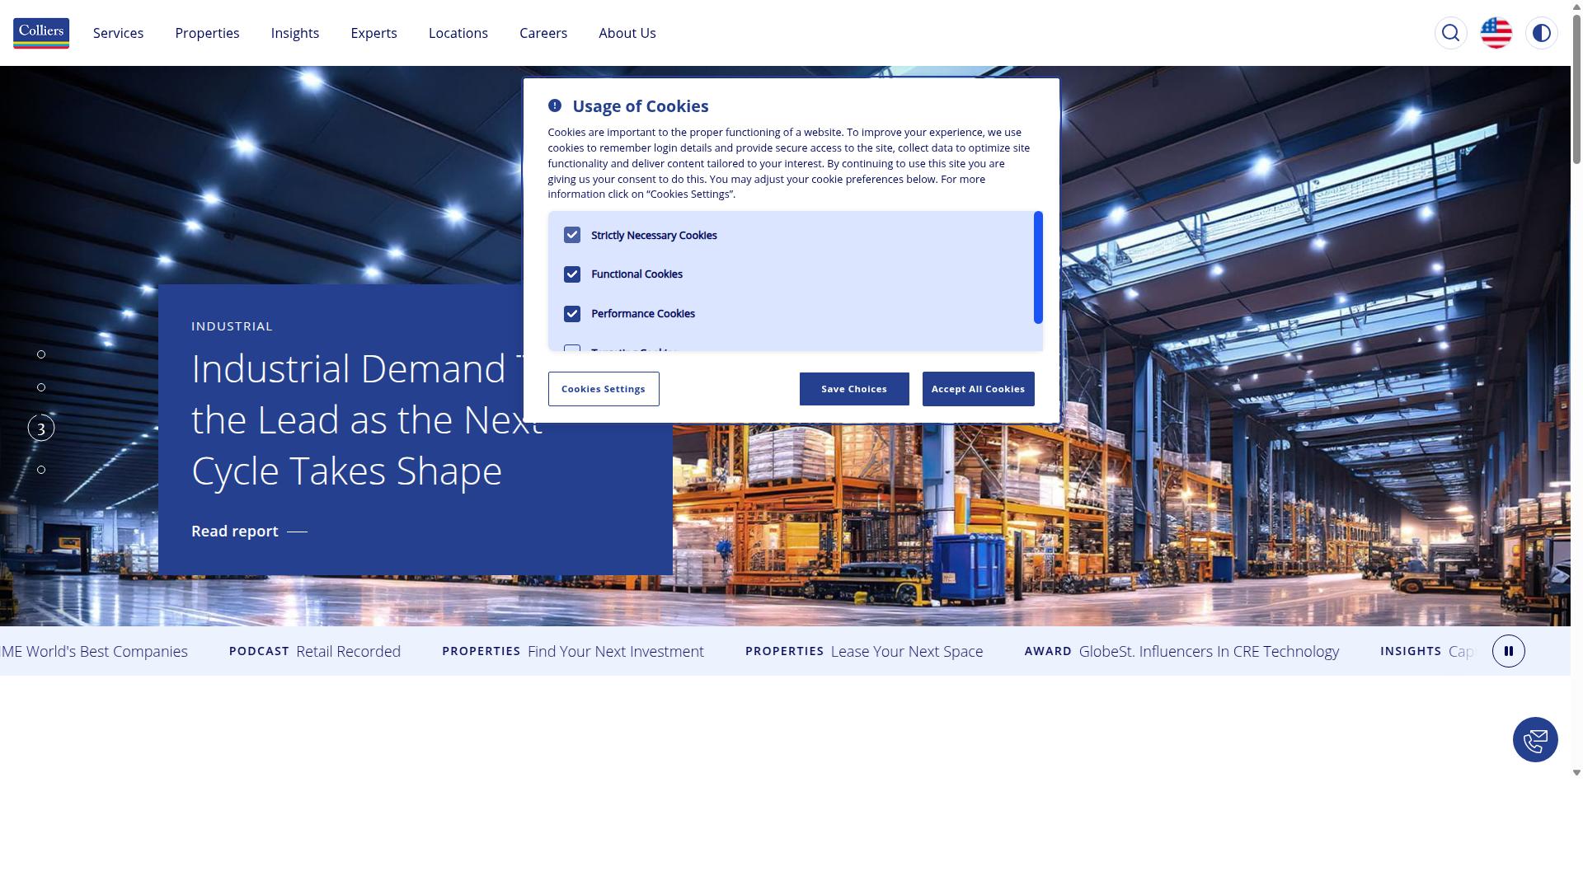Select active slide indicator number 3
Image resolution: width=1583 pixels, height=890 pixels.
click(41, 428)
